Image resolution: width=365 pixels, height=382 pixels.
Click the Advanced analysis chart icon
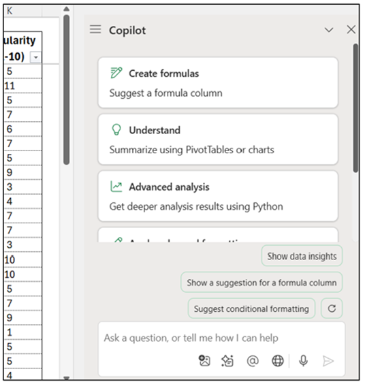(116, 187)
